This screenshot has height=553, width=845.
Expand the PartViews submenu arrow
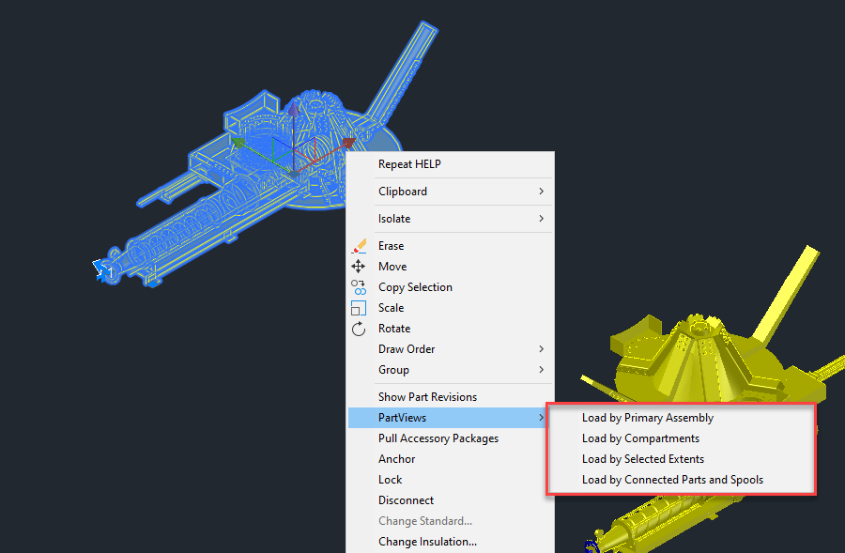coord(541,418)
